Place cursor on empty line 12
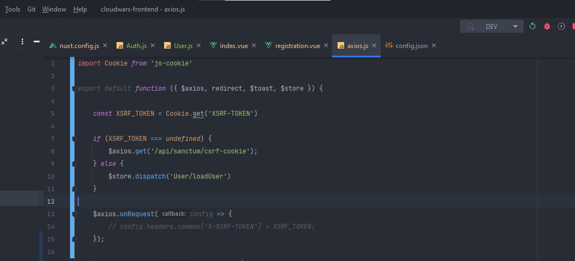 [219, 201]
